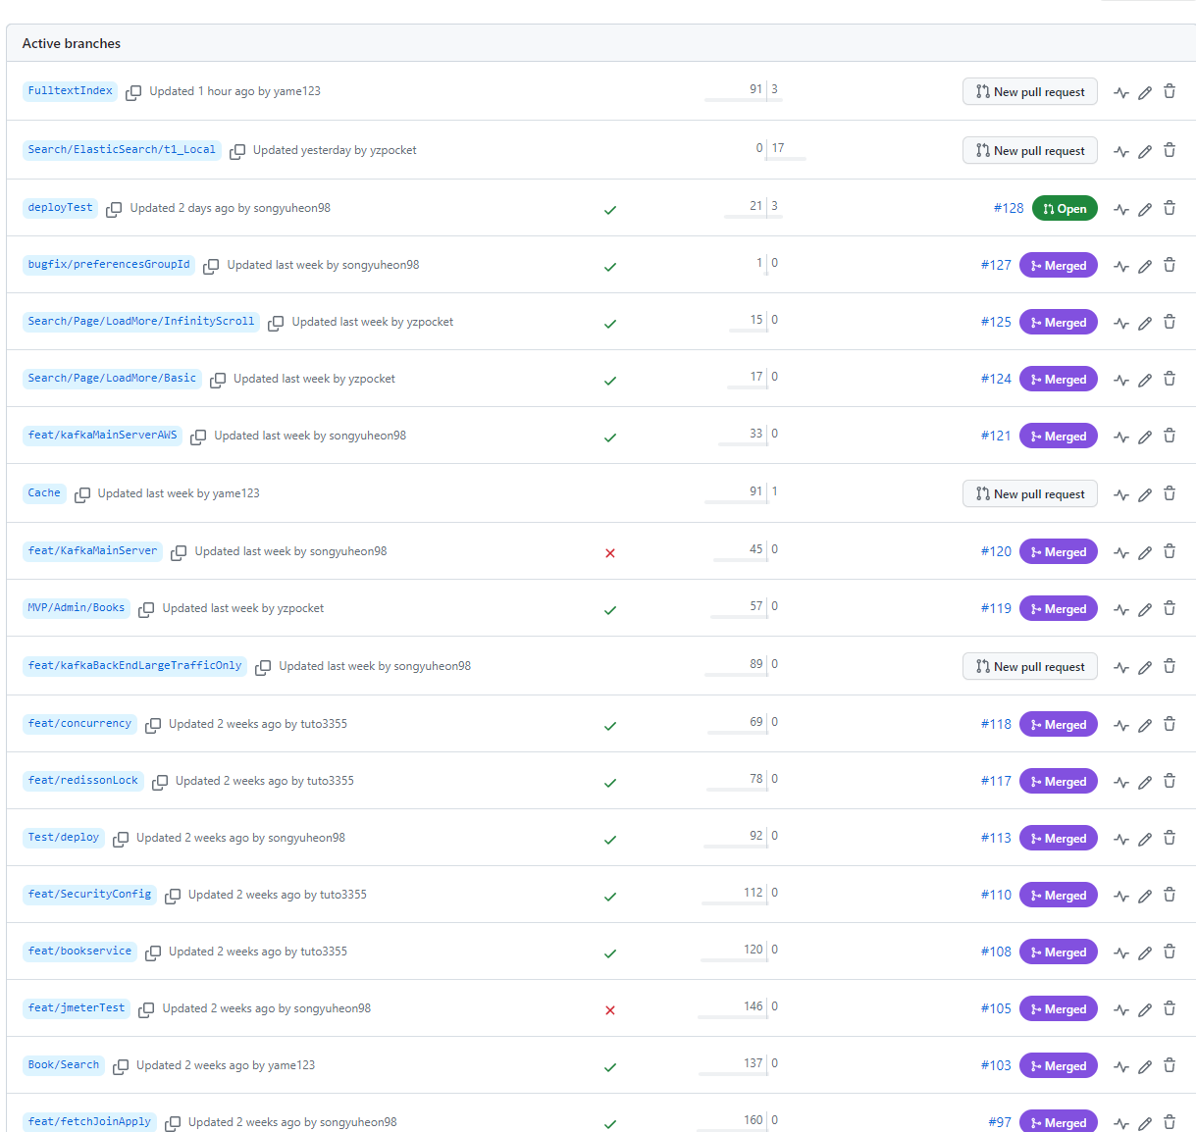This screenshot has height=1132, width=1196.
Task: Rename the deployTest branch with pencil icon
Action: coord(1145,209)
